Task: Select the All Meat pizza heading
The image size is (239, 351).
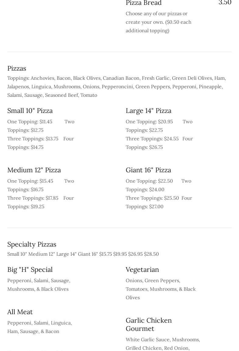Action: tap(20, 312)
